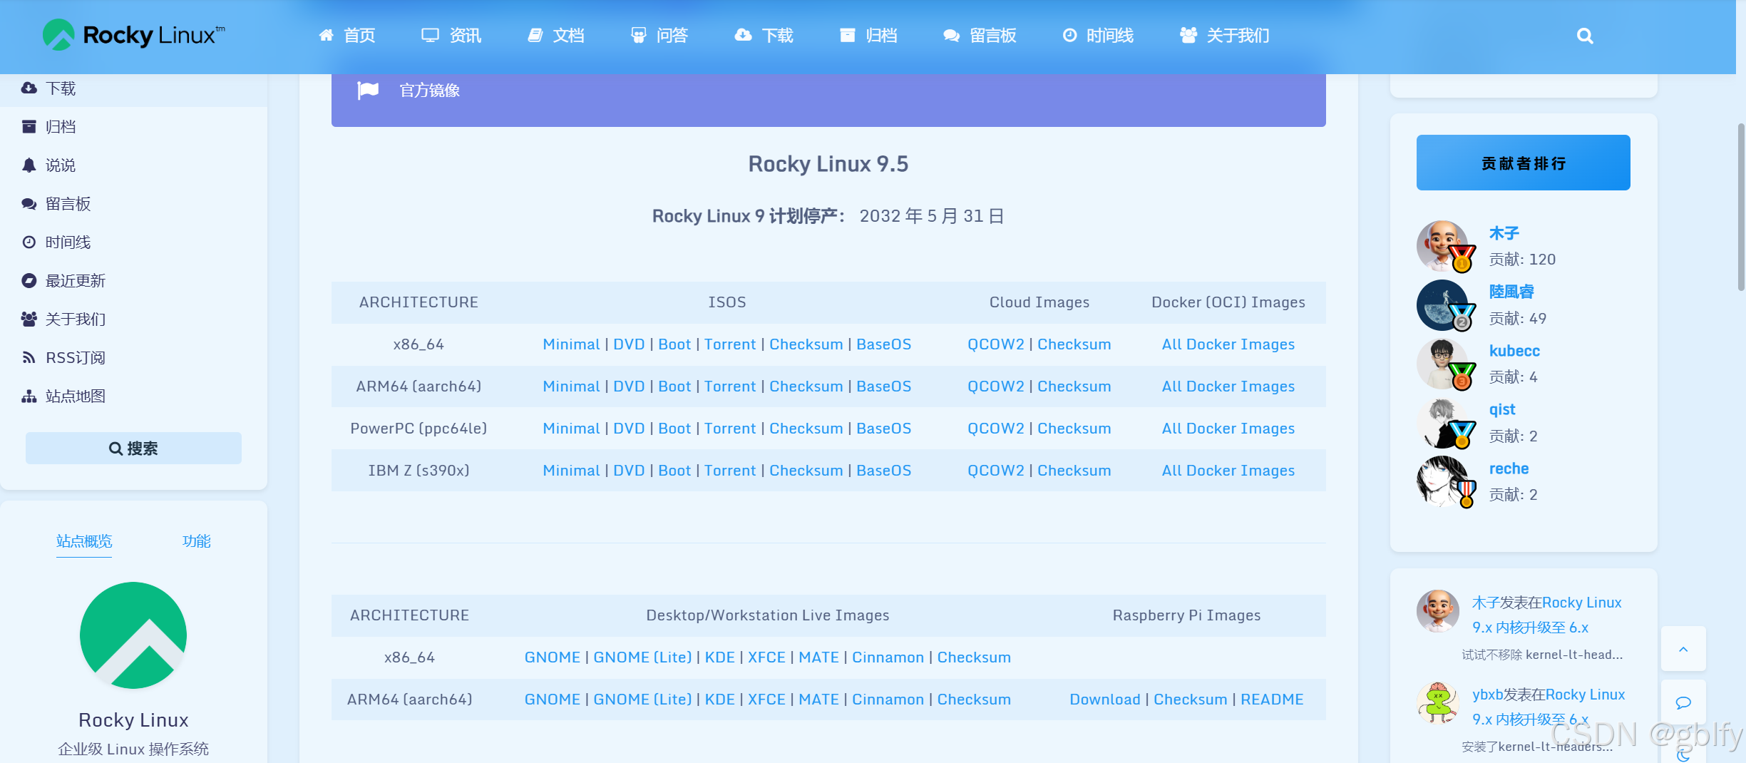This screenshot has width=1746, height=763.
Task: Click the floating comment bubble icon
Action: pyautogui.click(x=1683, y=702)
